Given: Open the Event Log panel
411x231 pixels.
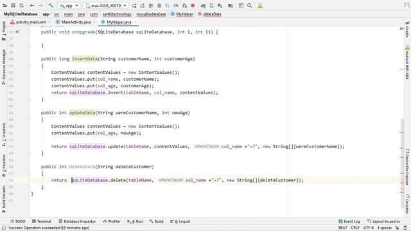Looking at the screenshot, I should pos(349,221).
